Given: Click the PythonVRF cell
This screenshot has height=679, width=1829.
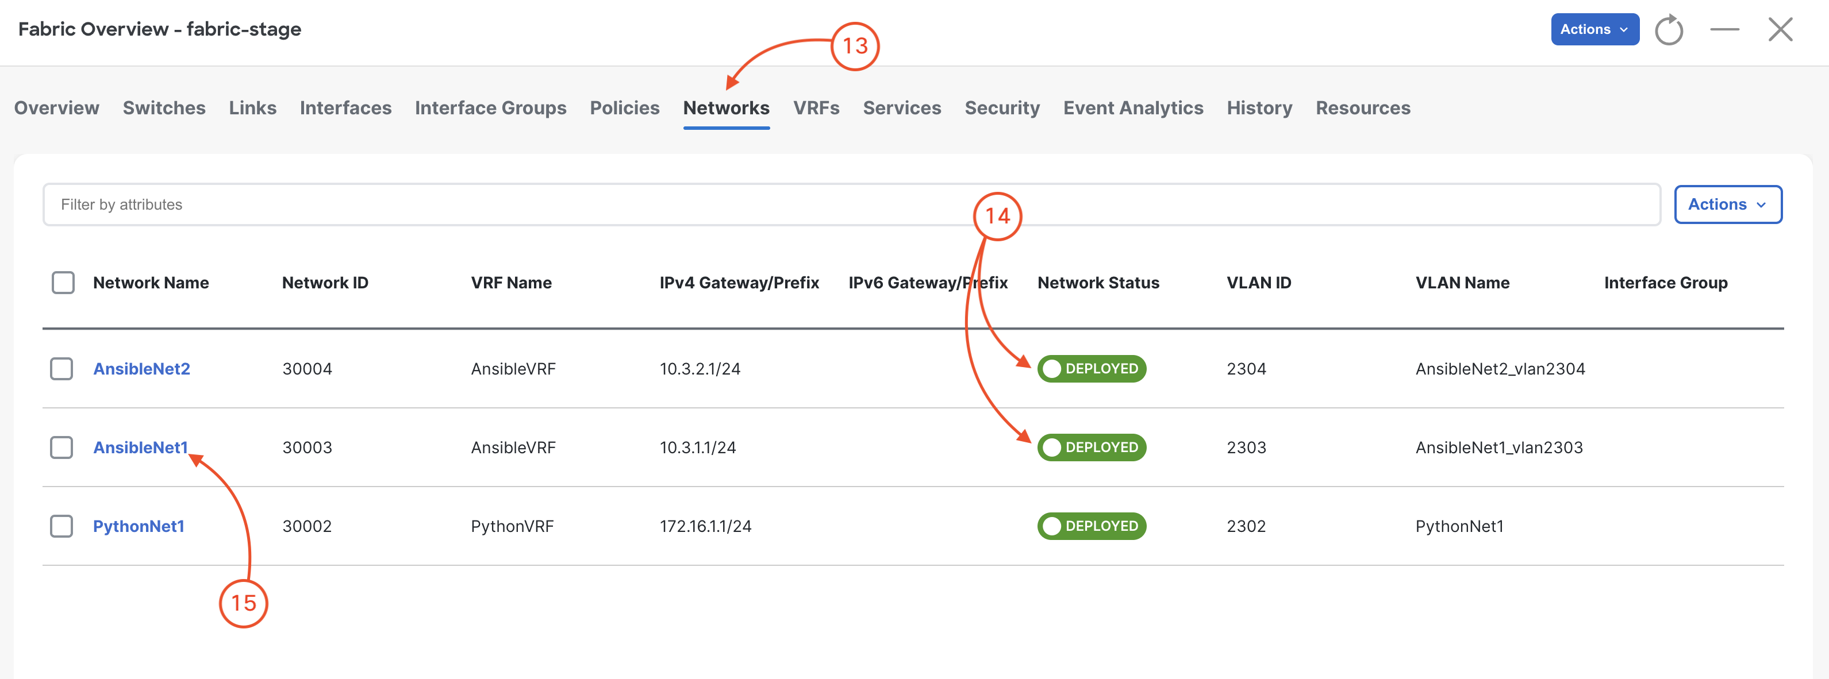Looking at the screenshot, I should pos(513,526).
